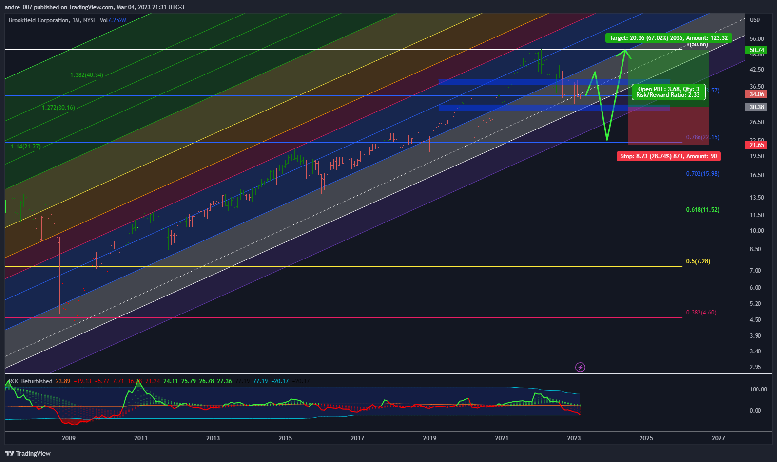
Task: Click the 2027 time axis label
Action: click(x=719, y=438)
